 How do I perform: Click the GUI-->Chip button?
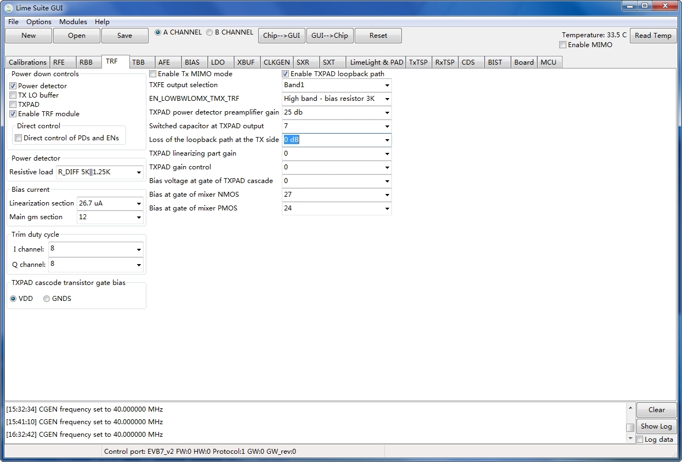click(x=329, y=36)
